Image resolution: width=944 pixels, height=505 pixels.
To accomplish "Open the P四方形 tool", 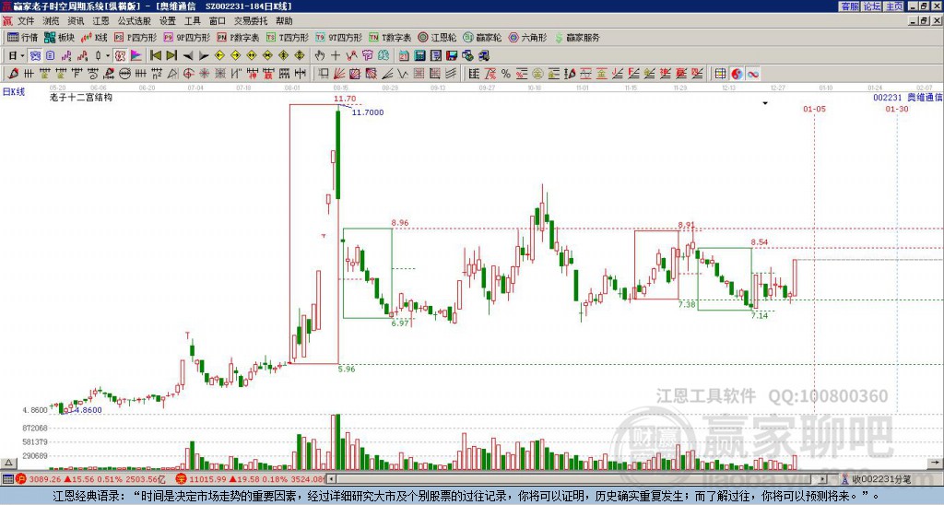I will [x=136, y=37].
